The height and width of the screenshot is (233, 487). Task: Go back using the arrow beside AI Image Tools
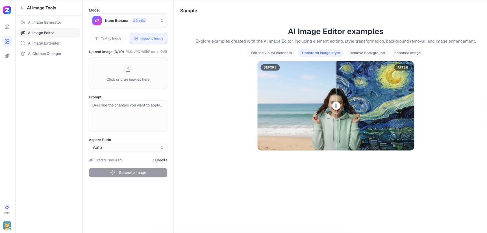point(22,8)
